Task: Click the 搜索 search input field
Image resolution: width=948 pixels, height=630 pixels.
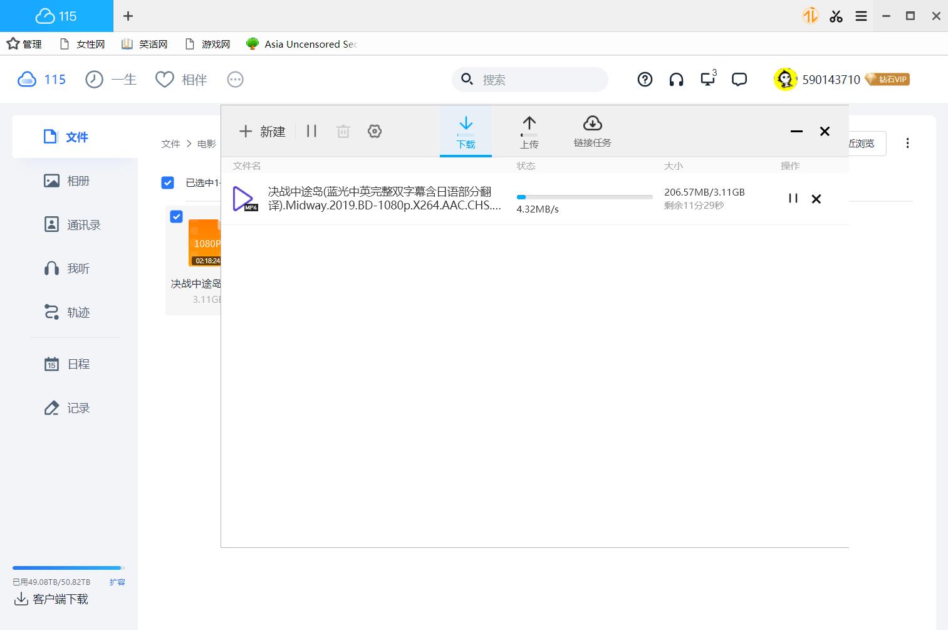Action: click(539, 80)
